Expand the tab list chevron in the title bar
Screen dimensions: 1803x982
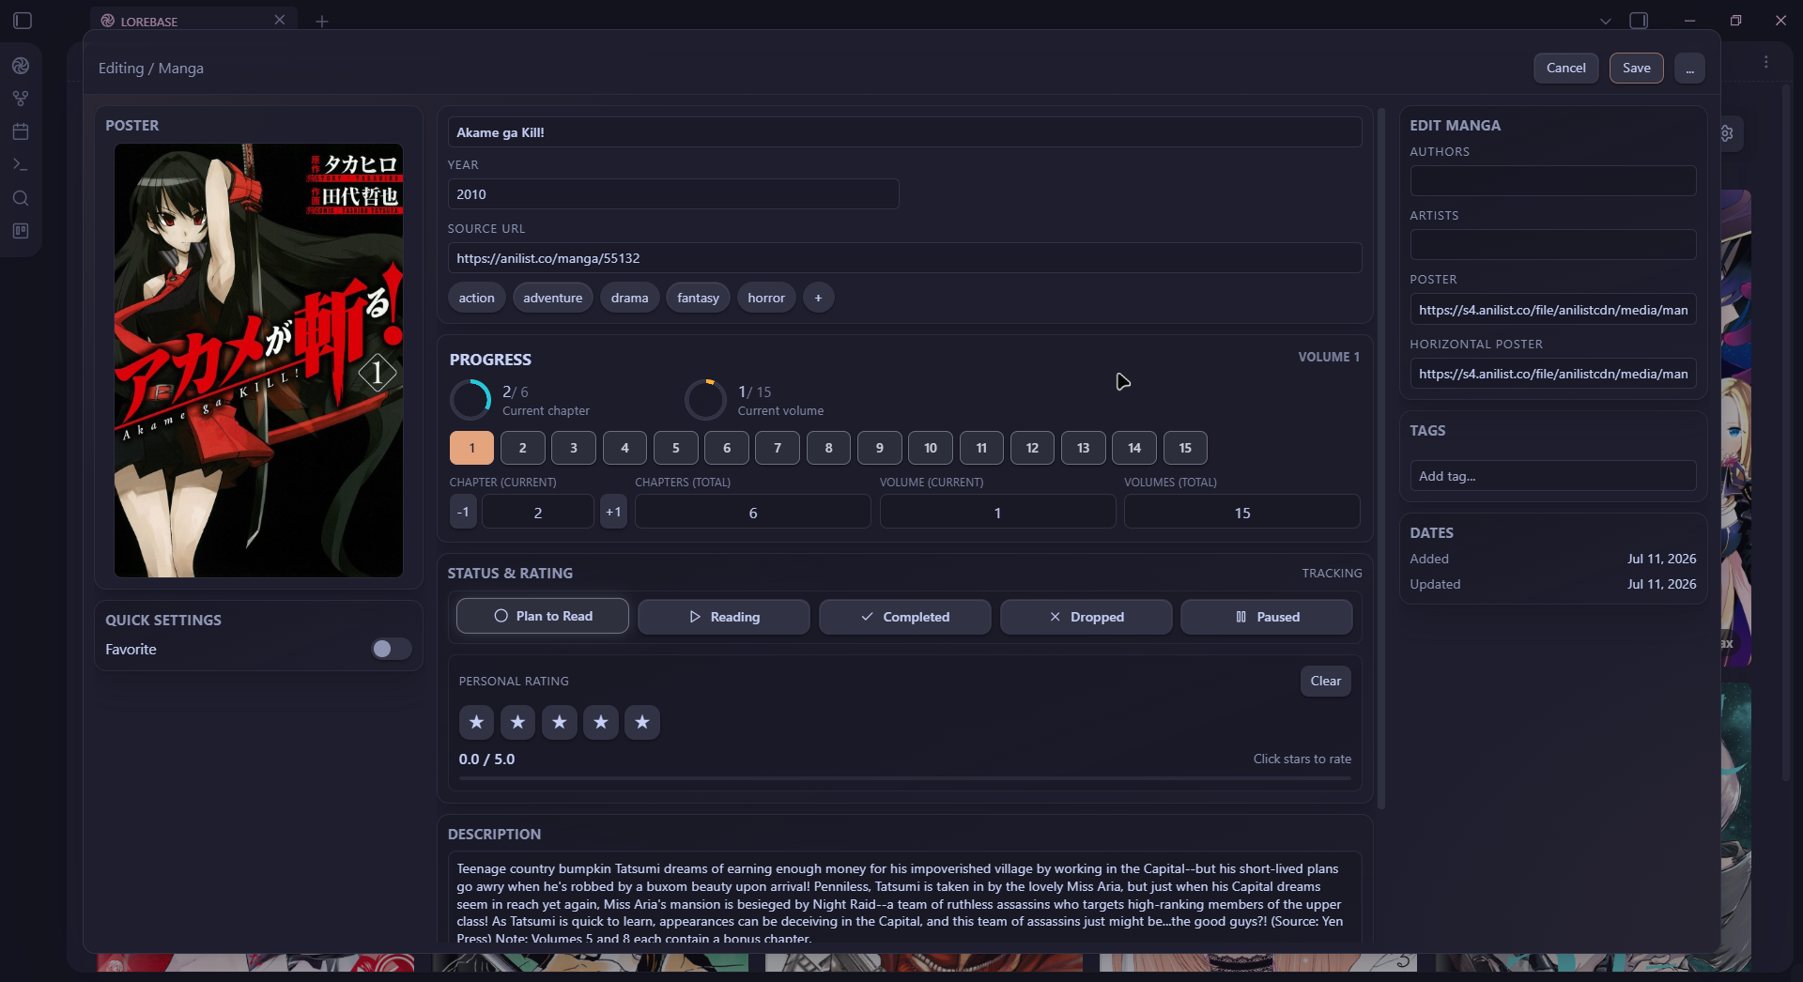(1605, 21)
